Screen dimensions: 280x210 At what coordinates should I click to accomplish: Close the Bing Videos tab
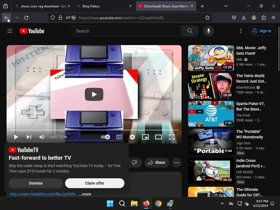click(130, 6)
